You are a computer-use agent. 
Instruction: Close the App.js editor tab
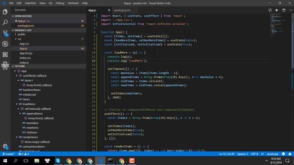click(x=109, y=10)
